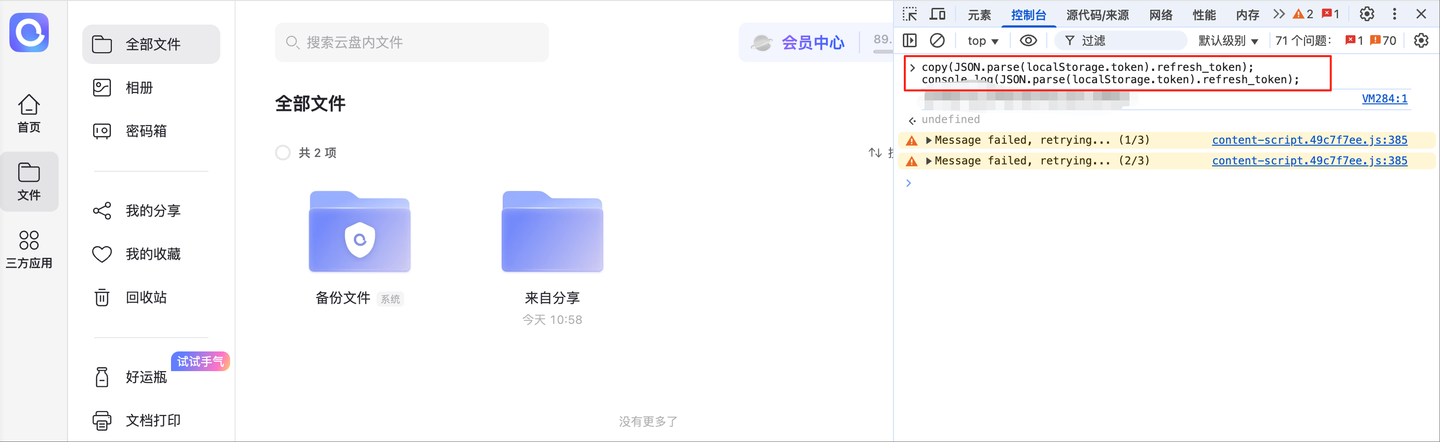Click the 71 个问题 issues counter

[x=1303, y=41]
